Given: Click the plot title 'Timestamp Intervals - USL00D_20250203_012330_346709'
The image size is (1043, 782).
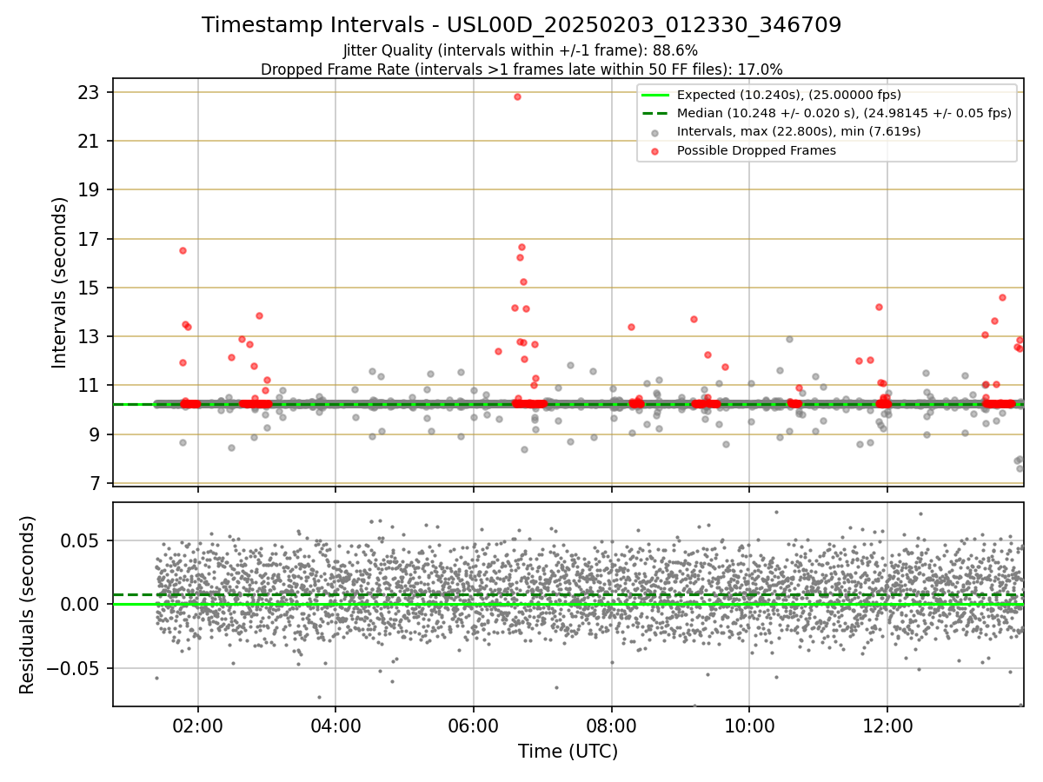Looking at the screenshot, I should click(x=521, y=25).
